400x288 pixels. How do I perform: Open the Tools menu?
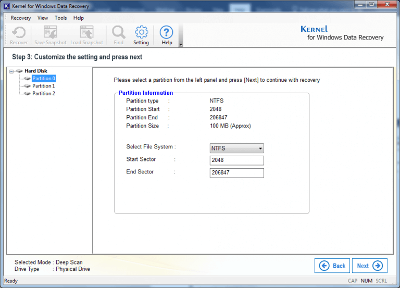(x=61, y=18)
